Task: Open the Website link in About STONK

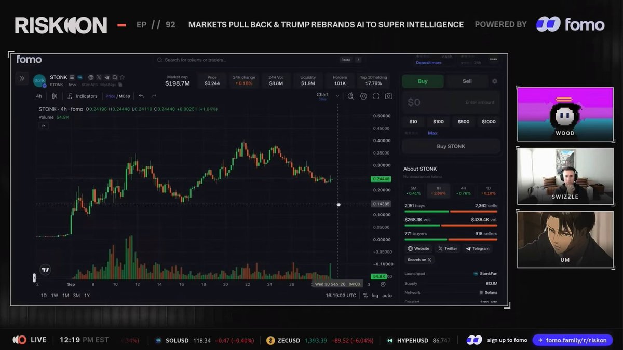Action: point(418,249)
